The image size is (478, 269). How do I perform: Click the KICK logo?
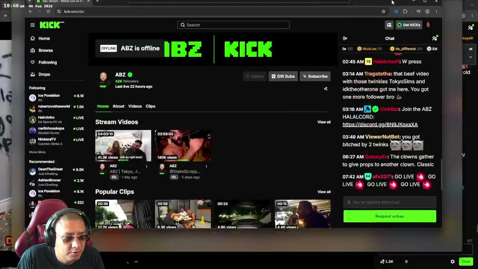(52, 25)
